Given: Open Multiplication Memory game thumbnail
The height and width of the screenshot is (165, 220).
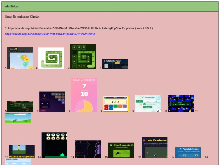Looking at the screenshot, I should (x=115, y=64).
